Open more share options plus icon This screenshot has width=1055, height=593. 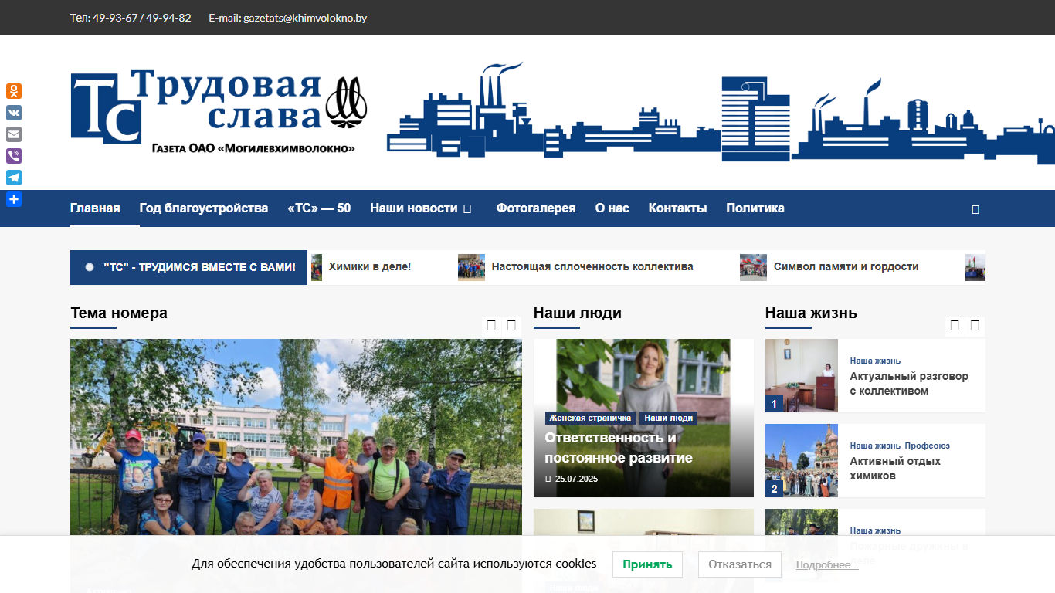[14, 199]
